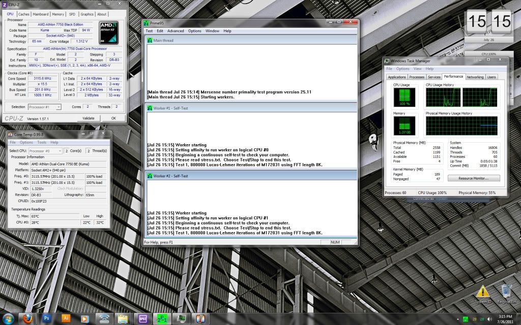Switch to the Mainboard tab in CPU-Z
The height and width of the screenshot is (325, 521).
tap(41, 14)
